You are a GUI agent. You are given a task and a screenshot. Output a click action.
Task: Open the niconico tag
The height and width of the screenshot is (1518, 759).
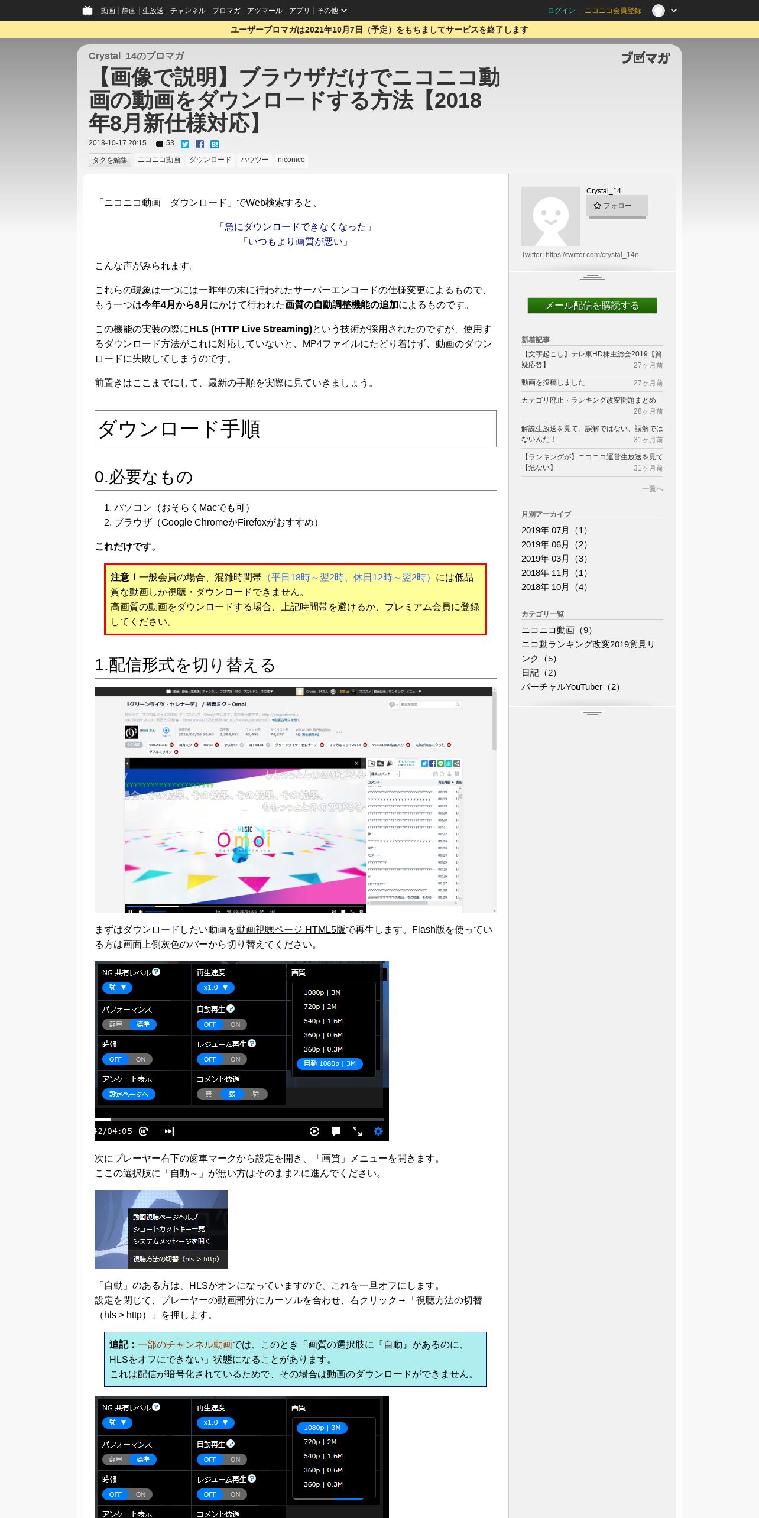pyautogui.click(x=291, y=160)
